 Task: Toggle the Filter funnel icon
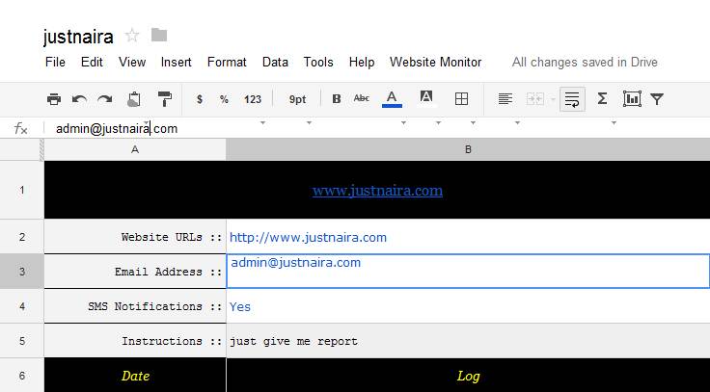[x=657, y=98]
